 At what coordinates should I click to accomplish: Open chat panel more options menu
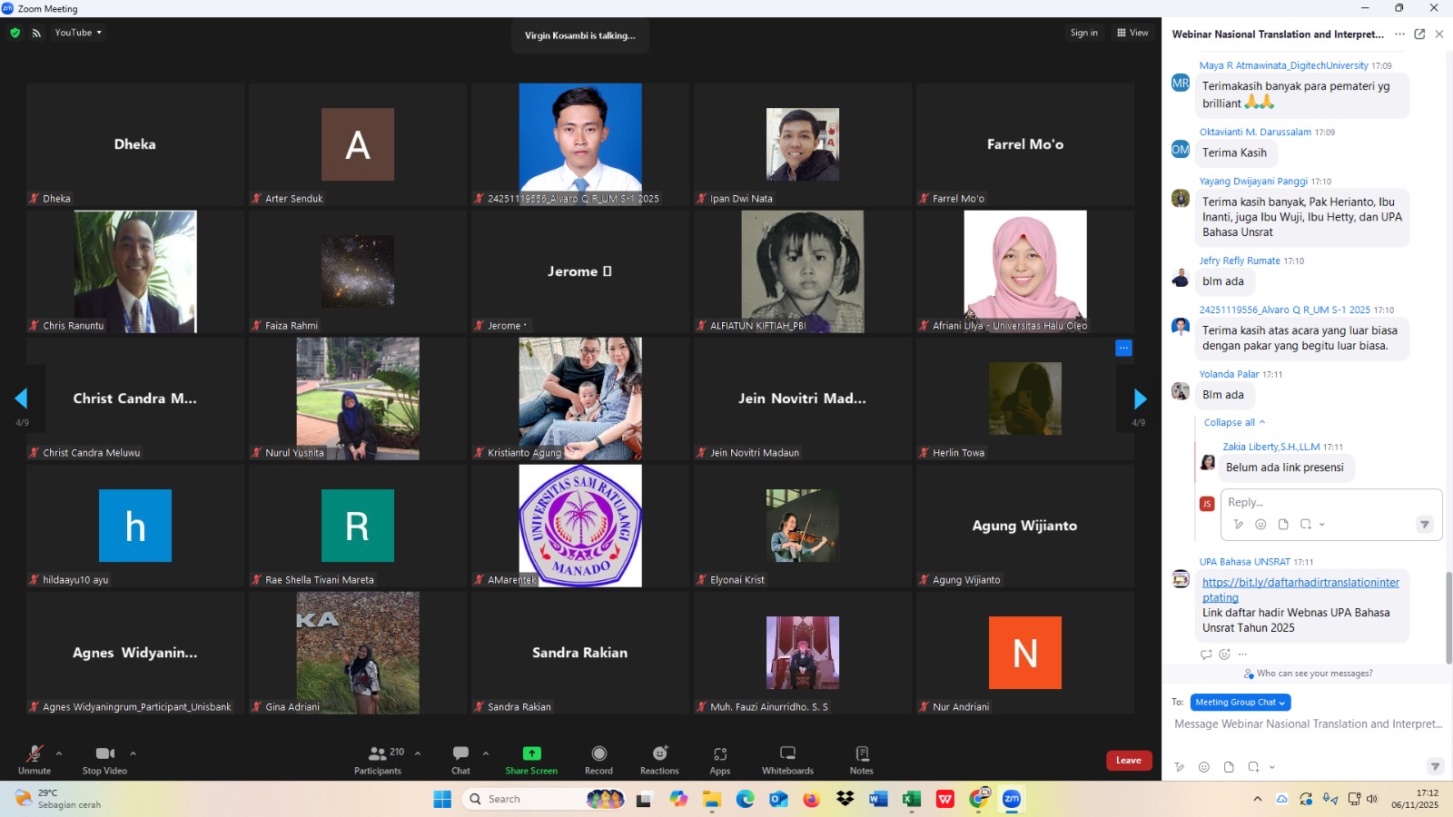click(x=1399, y=34)
